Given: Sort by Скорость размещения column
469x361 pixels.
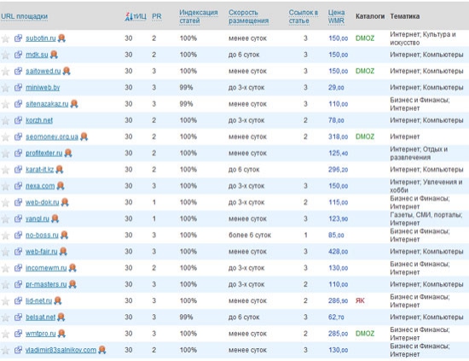Looking at the screenshot, I should (x=248, y=17).
